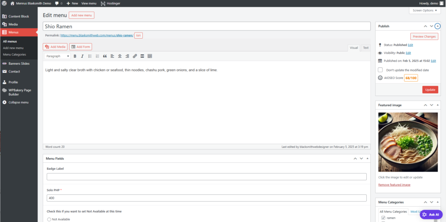Viewport: 446px width, 222px height.
Task: Open the Paragraph format dropdown
Action: [57, 56]
